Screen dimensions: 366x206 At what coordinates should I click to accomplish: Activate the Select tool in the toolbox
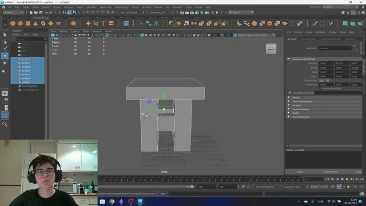pyautogui.click(x=5, y=34)
